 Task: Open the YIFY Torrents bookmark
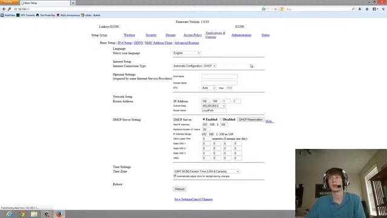[25, 15]
